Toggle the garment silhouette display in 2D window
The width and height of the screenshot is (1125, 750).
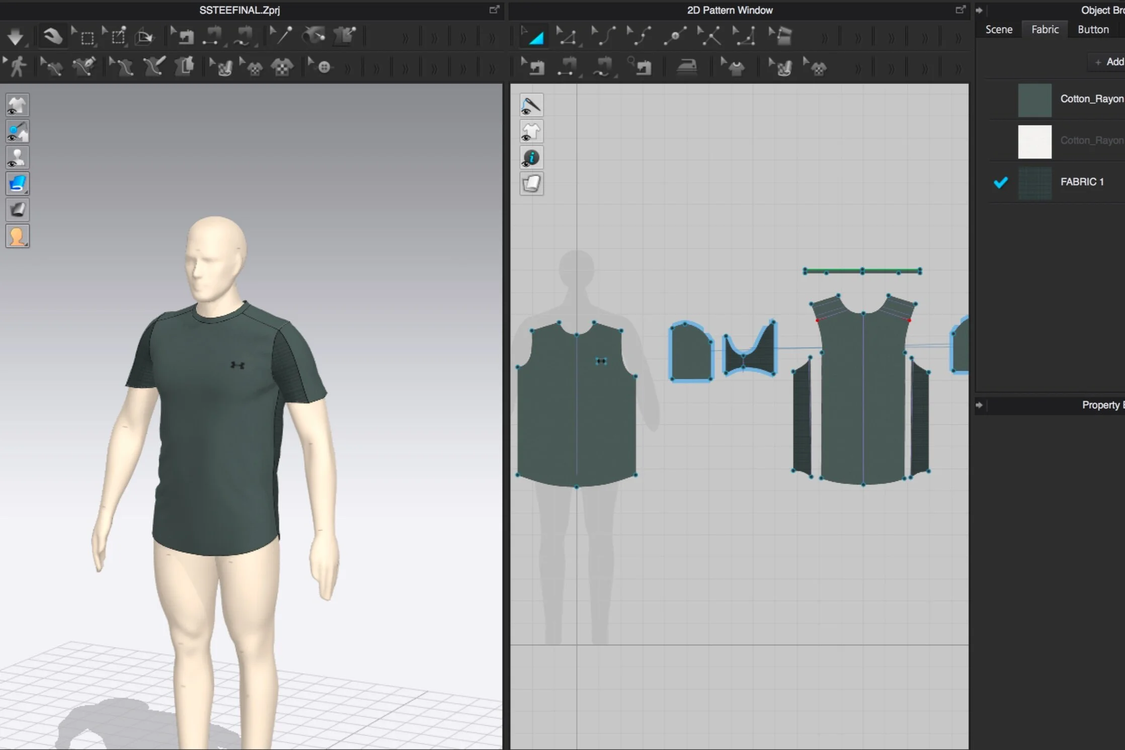(x=532, y=131)
